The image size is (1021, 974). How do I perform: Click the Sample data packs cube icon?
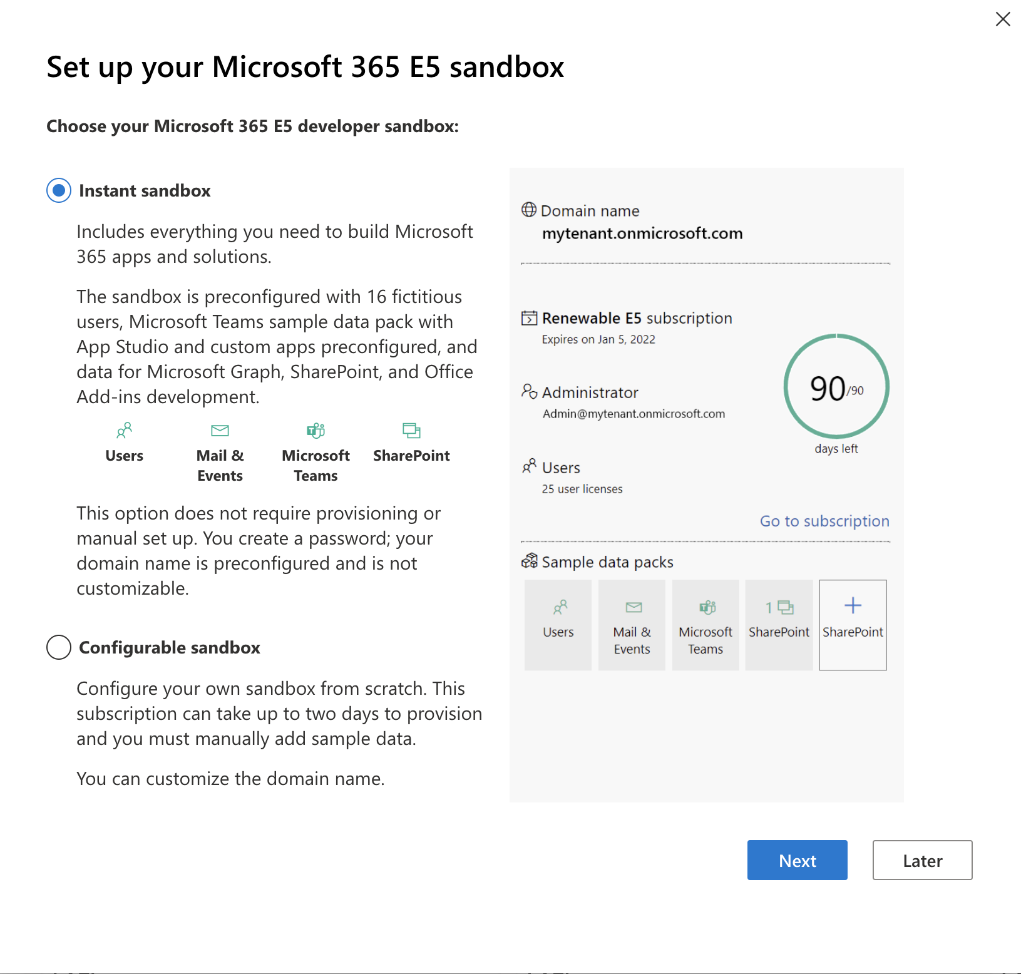[530, 561]
